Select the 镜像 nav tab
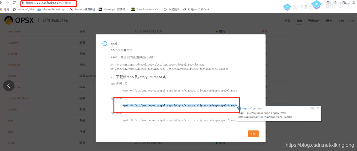Image resolution: width=357 pixels, height=151 pixels. click(x=299, y=21)
